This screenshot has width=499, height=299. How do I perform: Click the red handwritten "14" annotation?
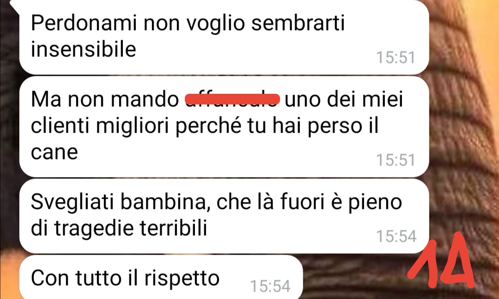tap(442, 261)
